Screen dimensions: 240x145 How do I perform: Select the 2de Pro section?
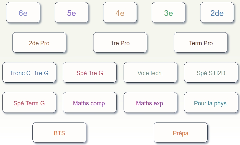[39, 43]
